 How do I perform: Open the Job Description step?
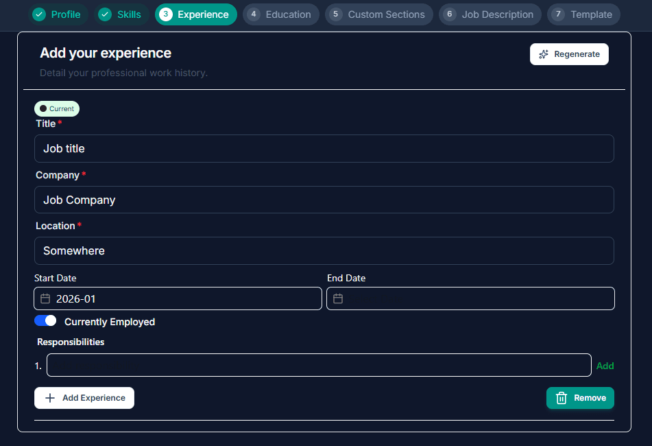490,14
